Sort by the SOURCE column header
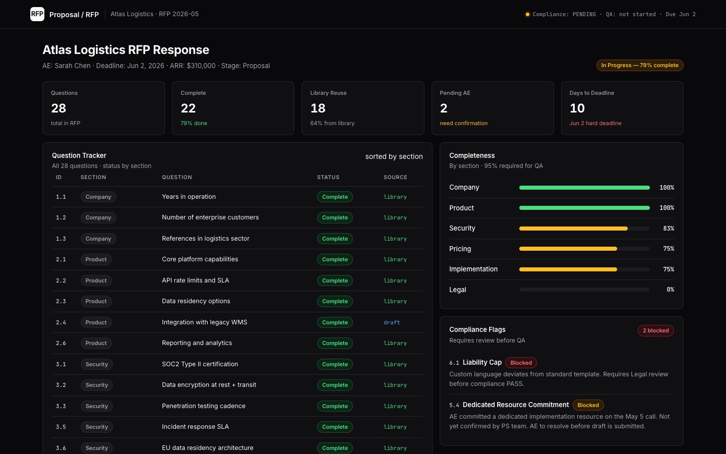 395,177
